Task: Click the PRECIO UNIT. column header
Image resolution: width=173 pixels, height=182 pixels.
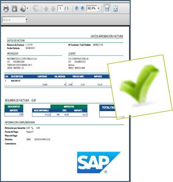Action: [x=79, y=76]
